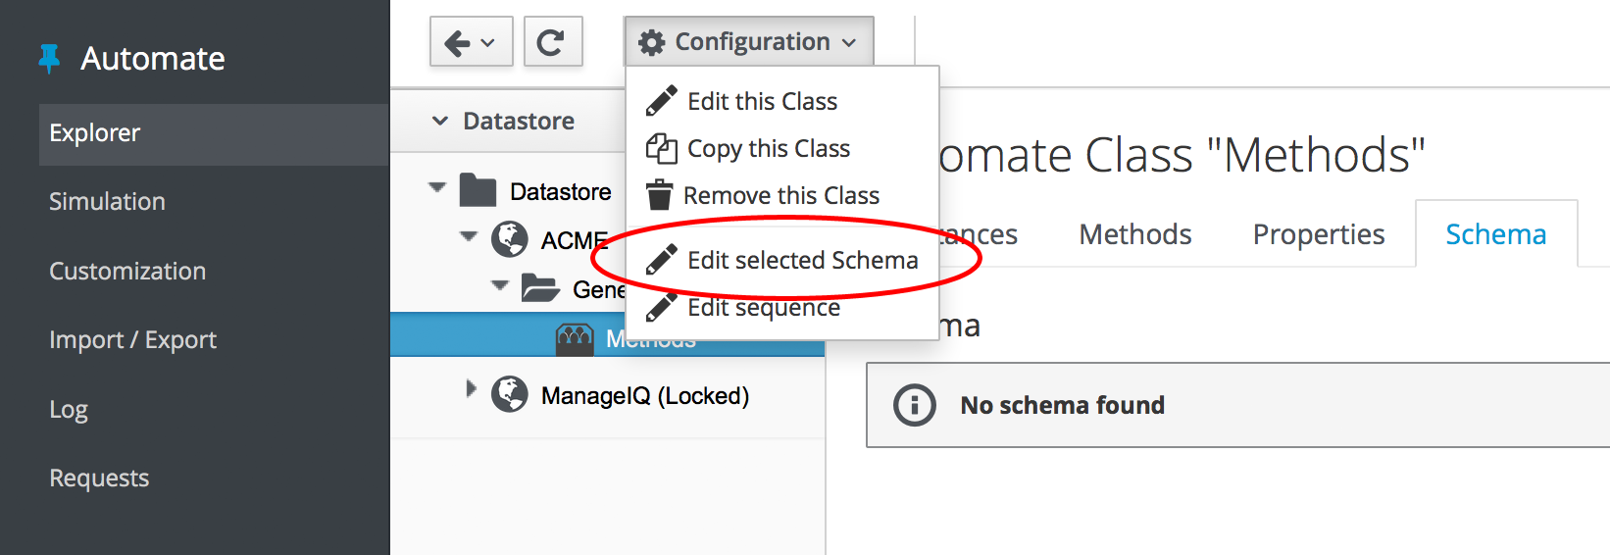Open Simulation in the sidebar
The image size is (1610, 555).
[x=107, y=201]
